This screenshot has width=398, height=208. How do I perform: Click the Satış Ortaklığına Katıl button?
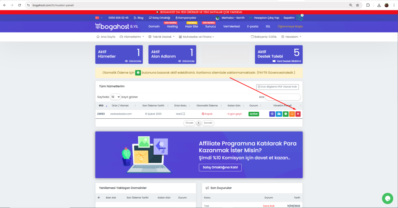[220, 168]
